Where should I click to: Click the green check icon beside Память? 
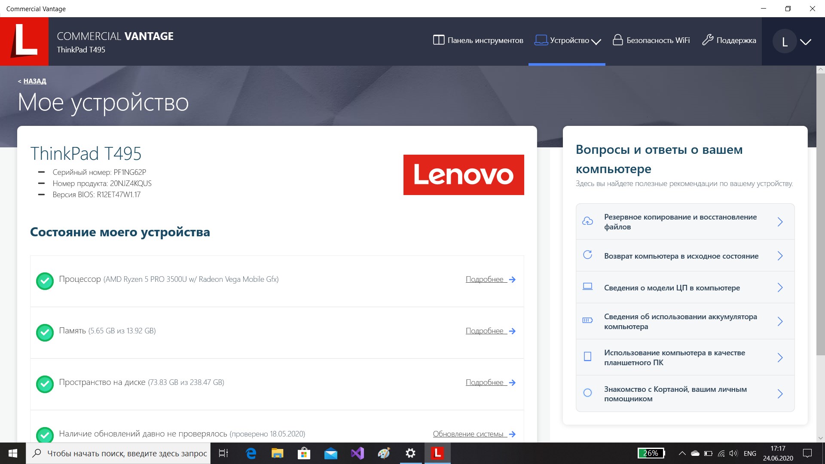pos(45,333)
